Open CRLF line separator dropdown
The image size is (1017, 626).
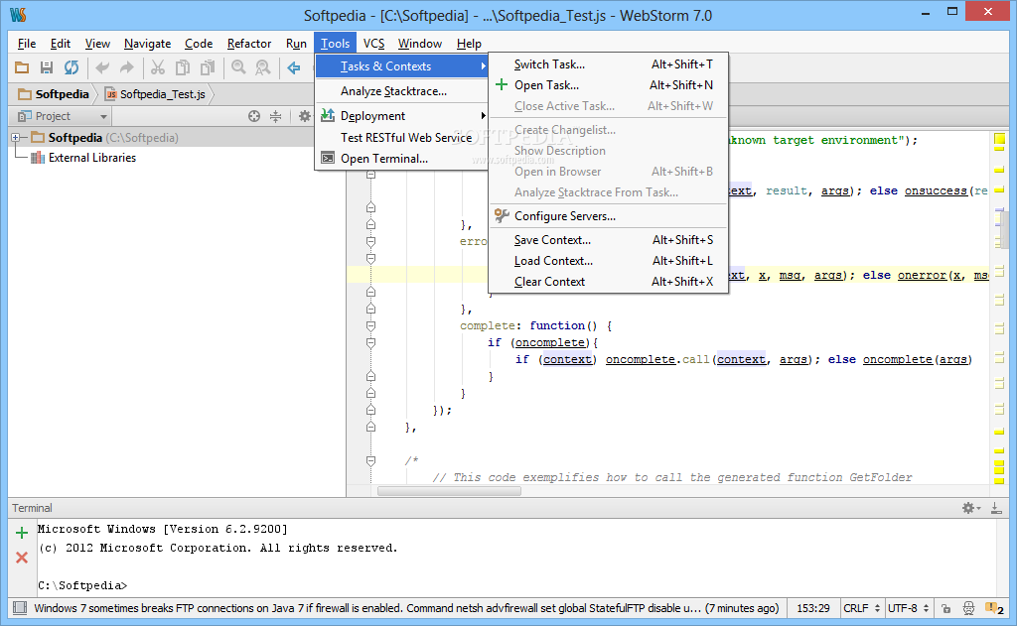pyautogui.click(x=861, y=608)
